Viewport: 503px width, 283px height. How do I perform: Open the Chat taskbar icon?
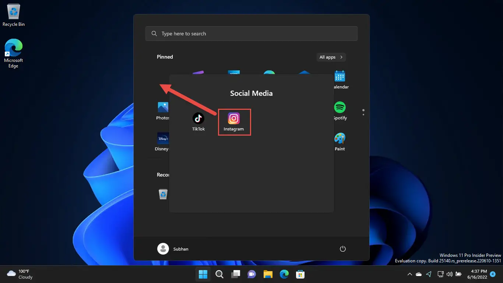(x=252, y=274)
